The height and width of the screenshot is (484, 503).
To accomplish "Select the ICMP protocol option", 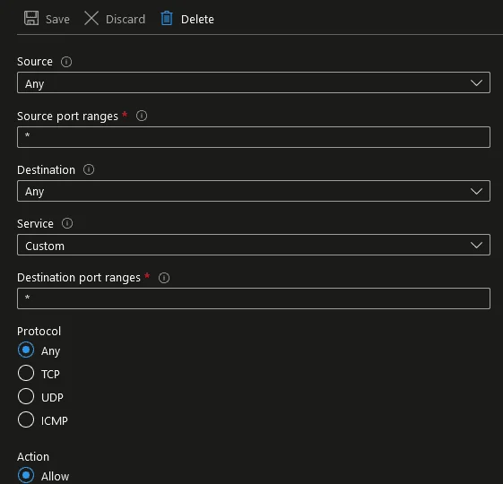I will [26, 419].
